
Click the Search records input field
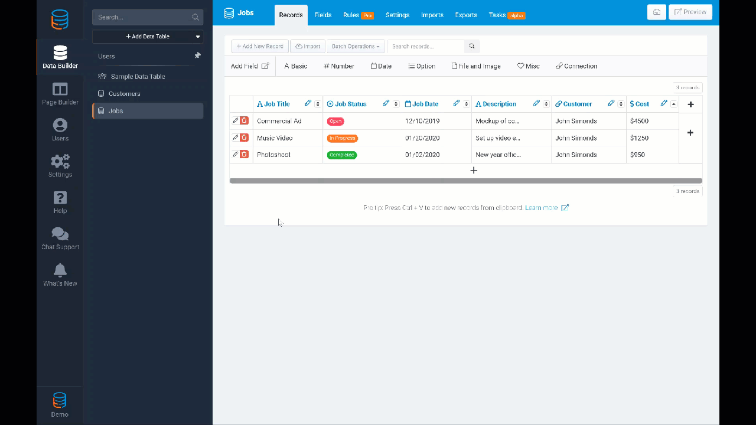[x=426, y=46]
